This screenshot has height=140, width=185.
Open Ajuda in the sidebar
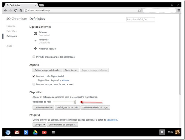tap(9, 46)
